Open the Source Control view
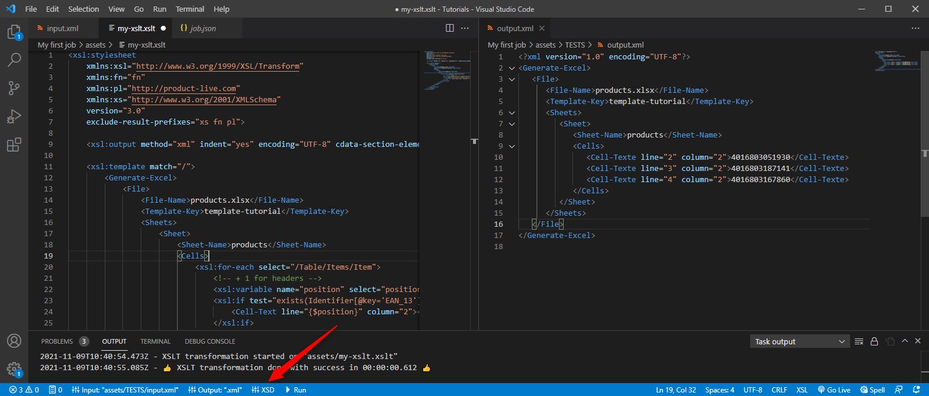 [14, 88]
